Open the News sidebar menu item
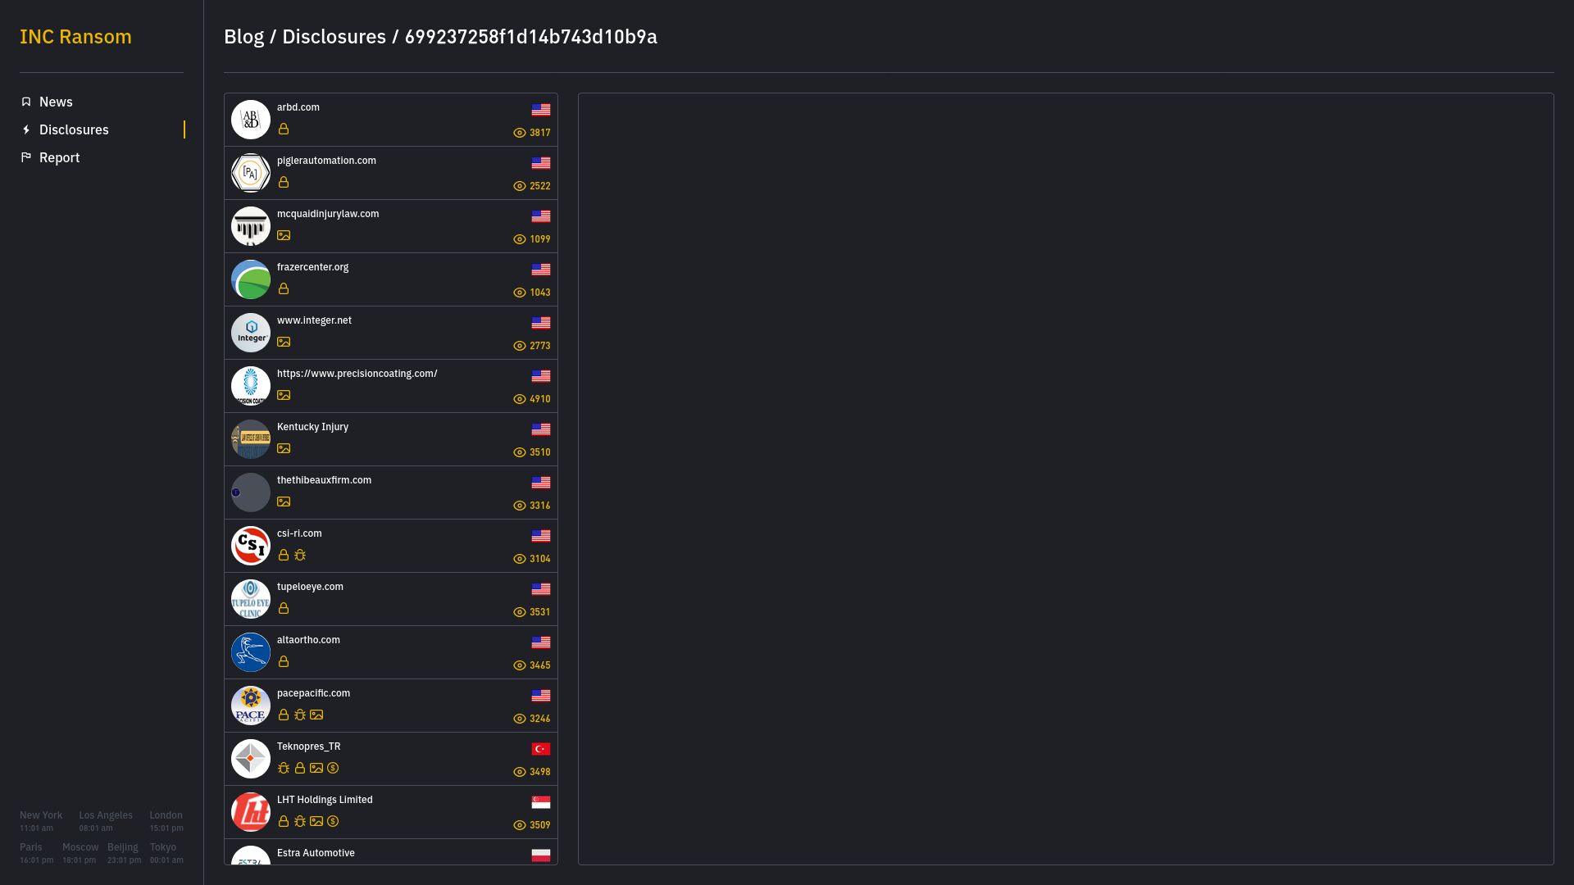 56,102
